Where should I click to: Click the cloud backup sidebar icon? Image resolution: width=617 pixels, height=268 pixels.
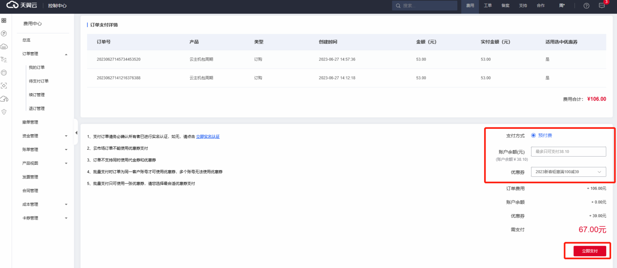4,99
